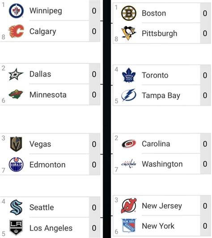212x238 pixels.
Task: Click the New York team name
Action: pos(158,226)
